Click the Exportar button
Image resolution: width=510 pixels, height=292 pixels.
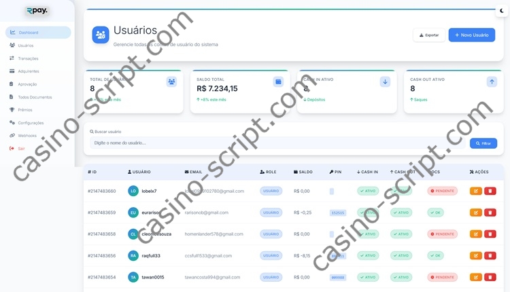pyautogui.click(x=429, y=35)
